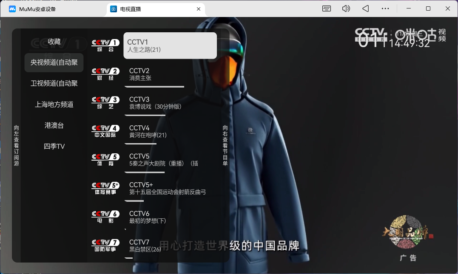Image resolution: width=458 pixels, height=274 pixels.
Task: Play the CCTV1 人生之路(21) channel entry
Action: 170,45
